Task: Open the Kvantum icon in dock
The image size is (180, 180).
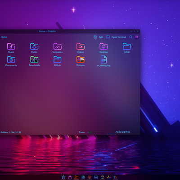Action: tap(116, 177)
